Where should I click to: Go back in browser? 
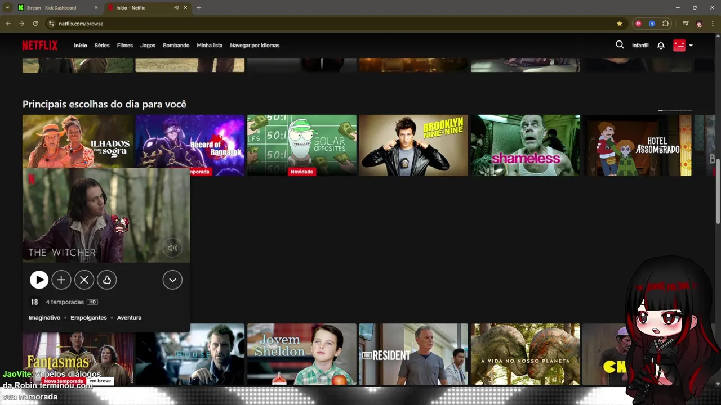tap(8, 24)
